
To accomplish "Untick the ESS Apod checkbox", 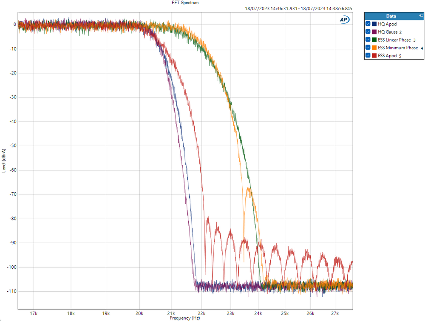I will [368, 56].
